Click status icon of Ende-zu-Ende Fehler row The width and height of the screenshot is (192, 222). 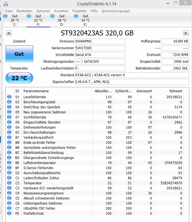pyautogui.click(x=9, y=142)
